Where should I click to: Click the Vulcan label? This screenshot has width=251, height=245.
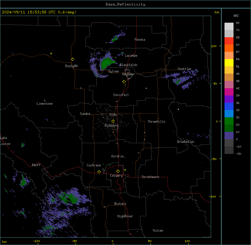158,230
